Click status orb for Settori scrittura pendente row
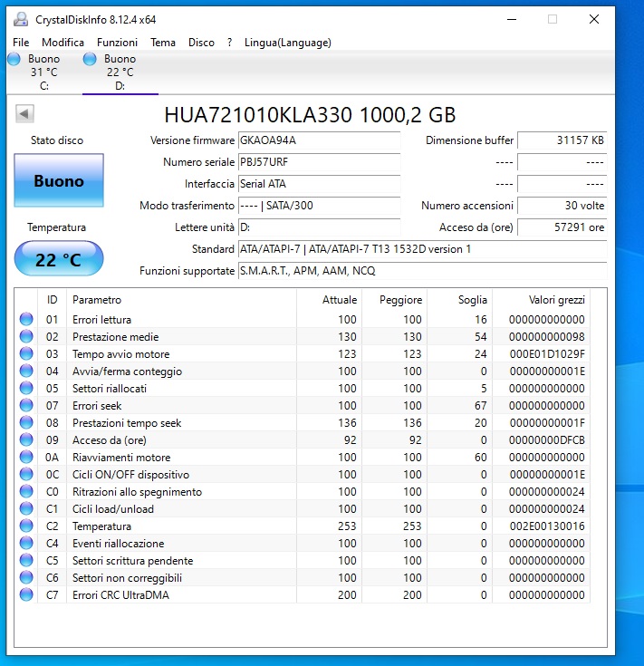The width and height of the screenshot is (644, 666). 26,560
